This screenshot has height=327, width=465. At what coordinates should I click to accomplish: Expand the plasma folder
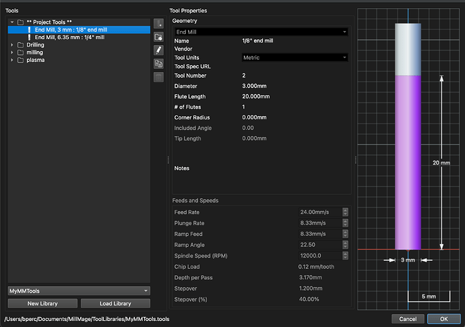12,60
